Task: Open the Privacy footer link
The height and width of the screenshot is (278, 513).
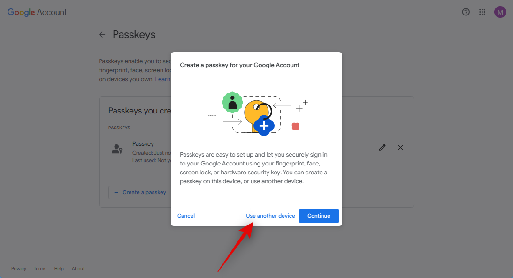Action: [19, 269]
